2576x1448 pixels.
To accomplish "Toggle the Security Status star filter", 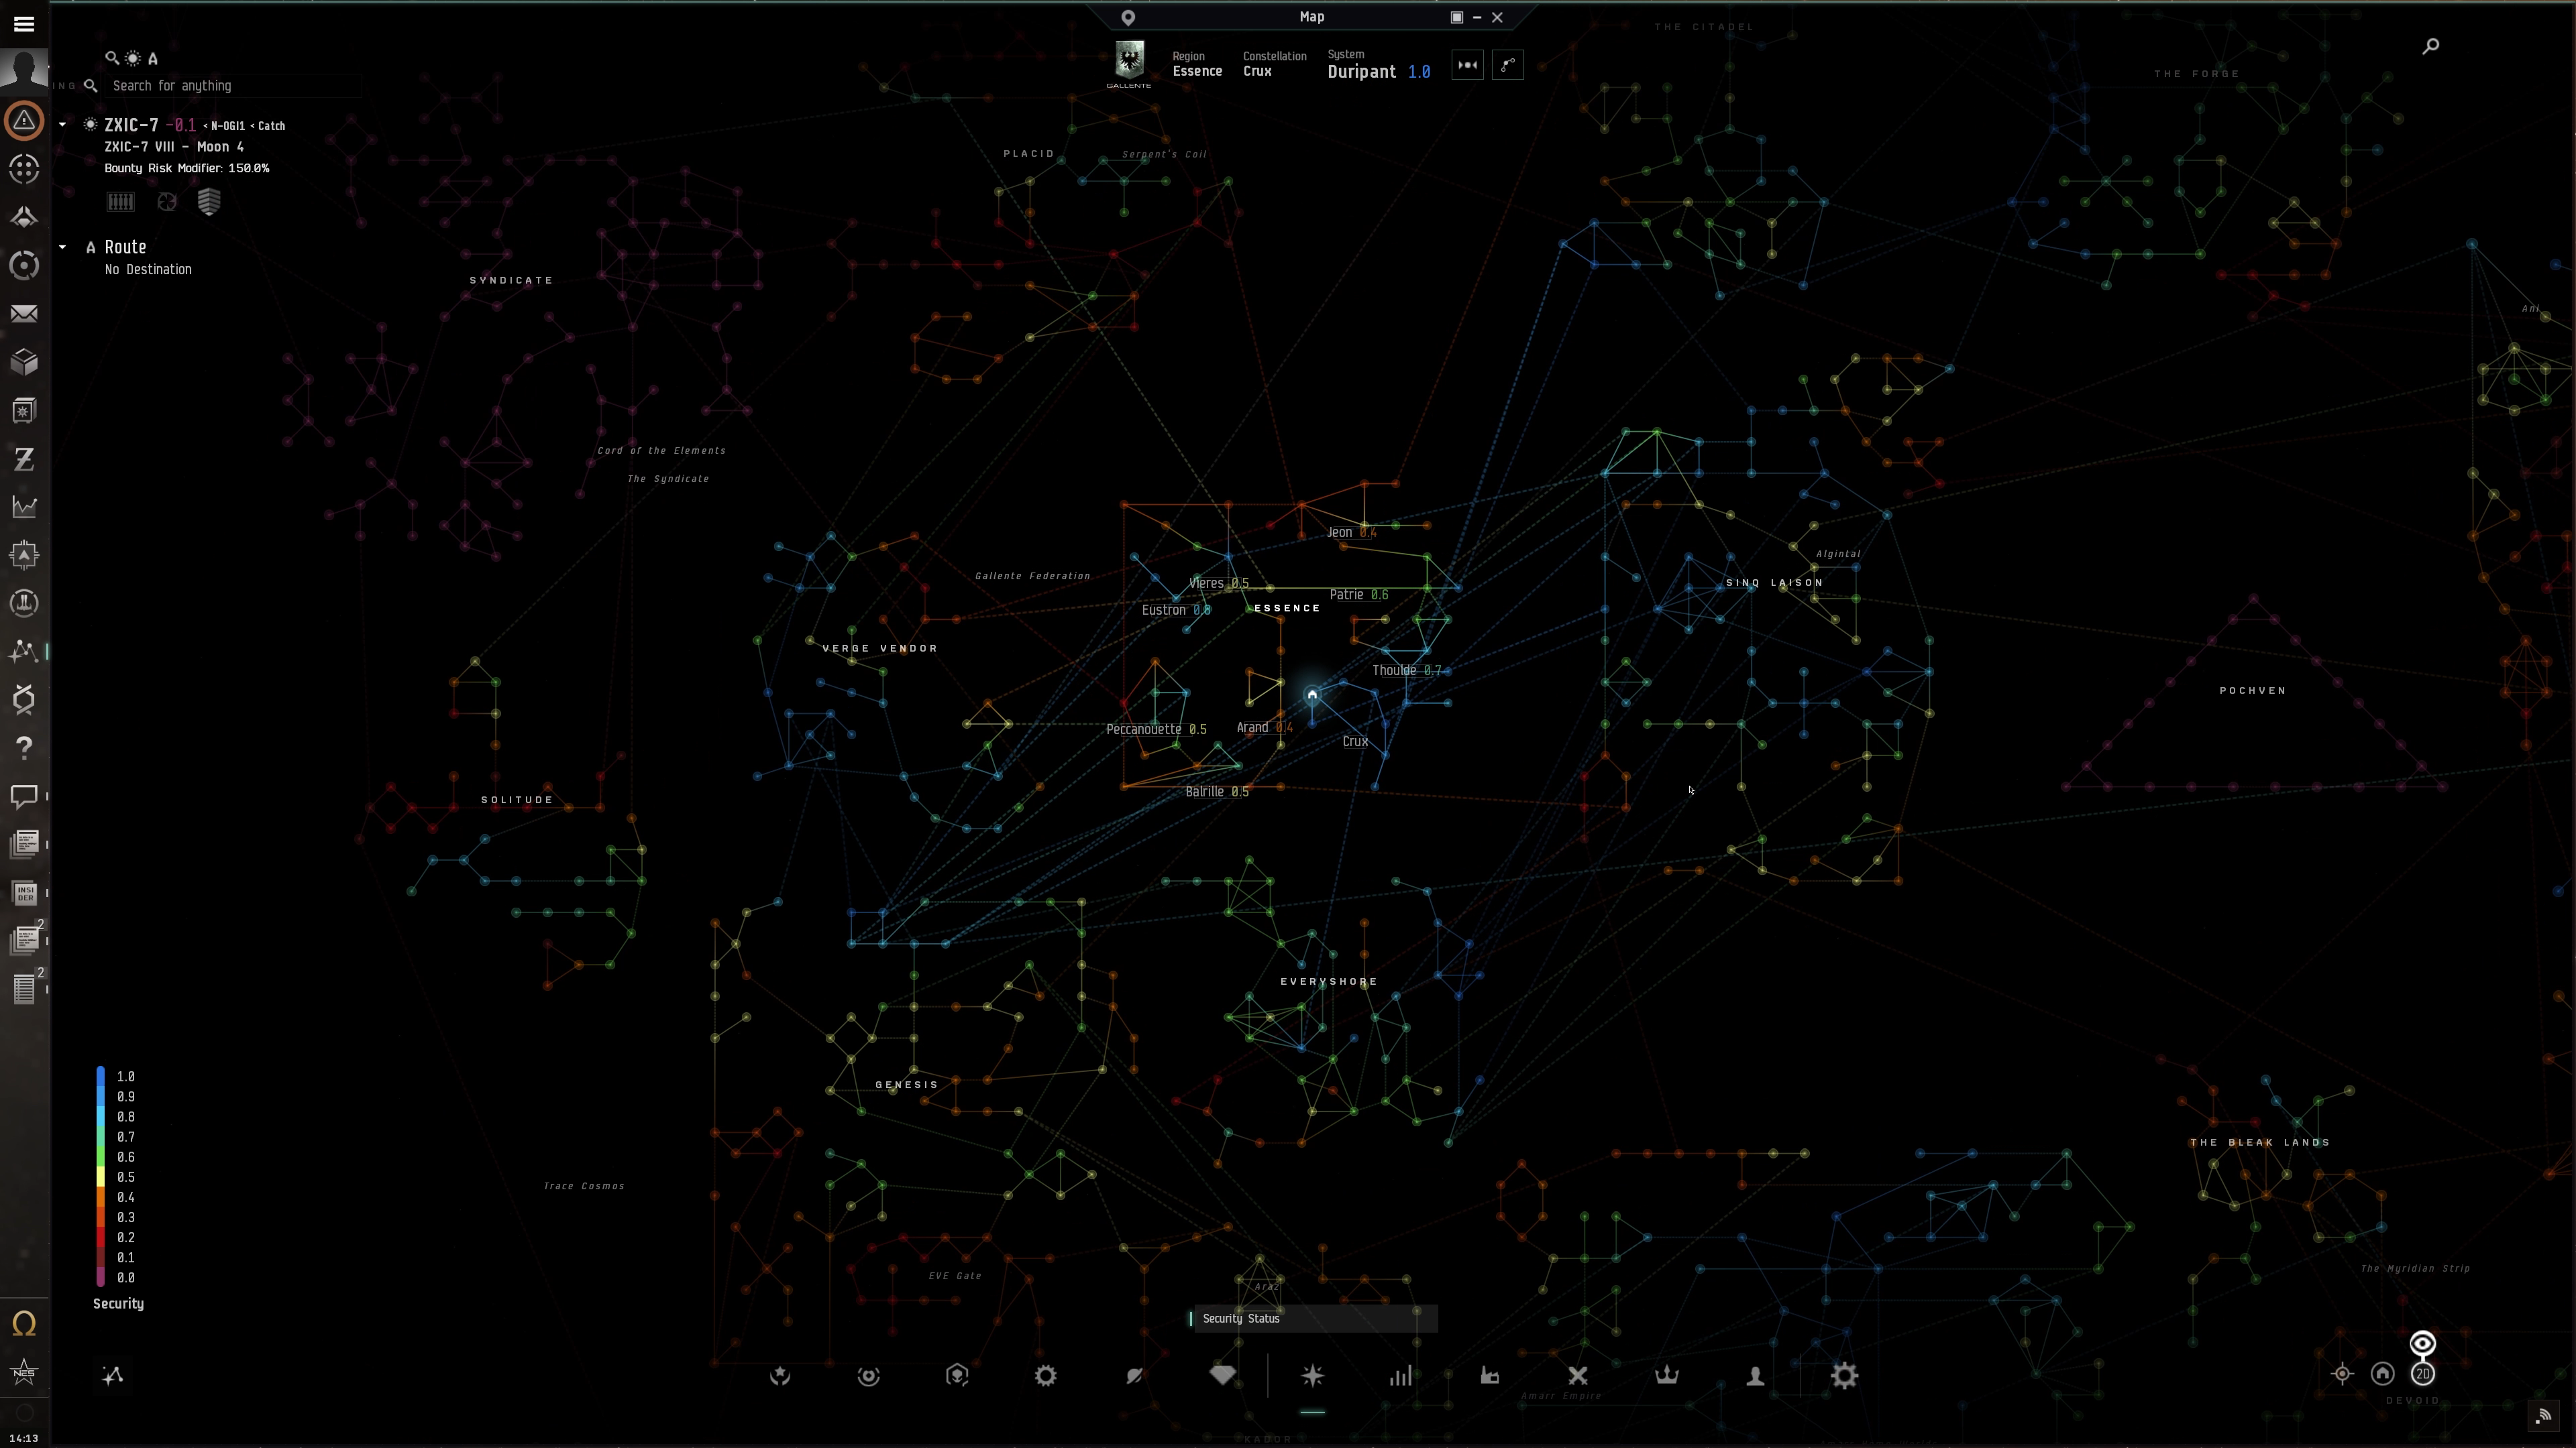I will [1313, 1376].
